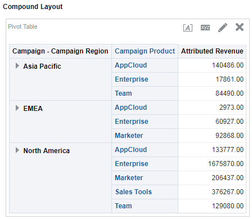The image size is (252, 219).
Task: Click the Compound Layout heading
Action: 33,7
